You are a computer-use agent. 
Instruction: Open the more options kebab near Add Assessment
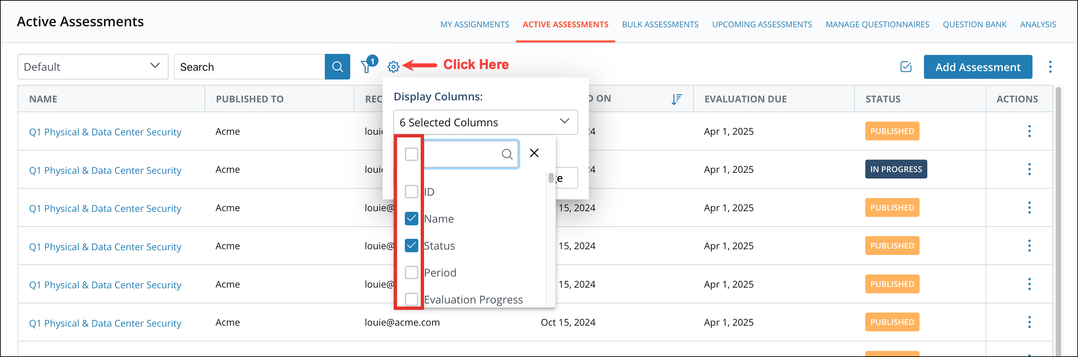(1050, 66)
